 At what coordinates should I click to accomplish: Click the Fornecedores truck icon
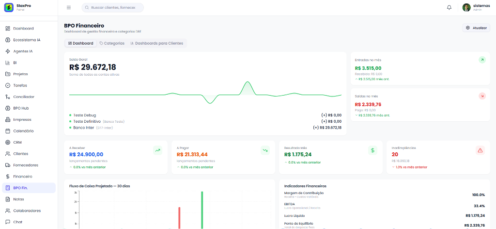pyautogui.click(x=8, y=165)
